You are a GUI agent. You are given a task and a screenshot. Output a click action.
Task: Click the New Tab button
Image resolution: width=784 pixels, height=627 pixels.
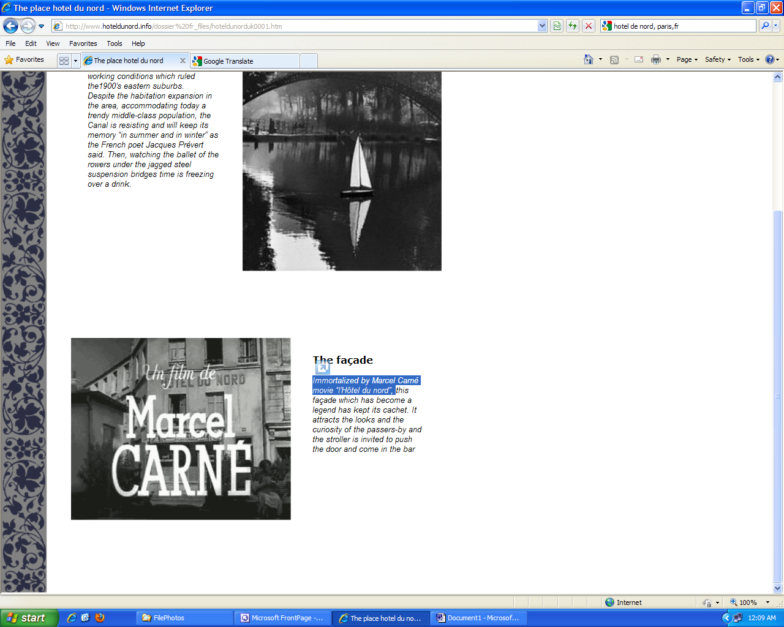[309, 61]
